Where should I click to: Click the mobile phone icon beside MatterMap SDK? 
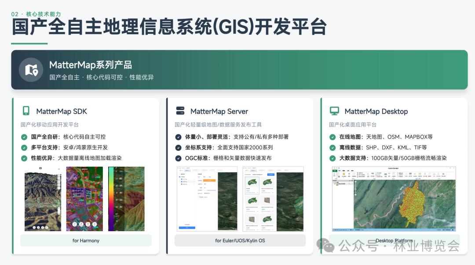click(26, 111)
